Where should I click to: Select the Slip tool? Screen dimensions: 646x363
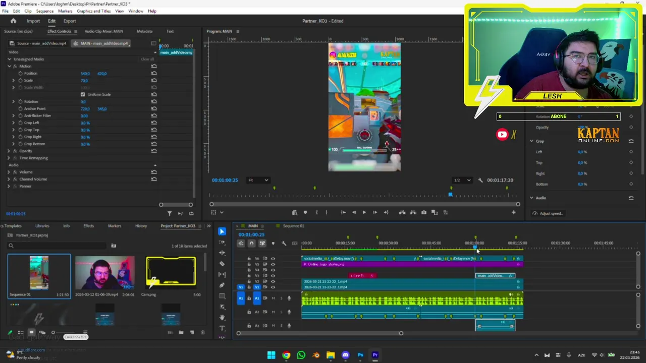222,275
